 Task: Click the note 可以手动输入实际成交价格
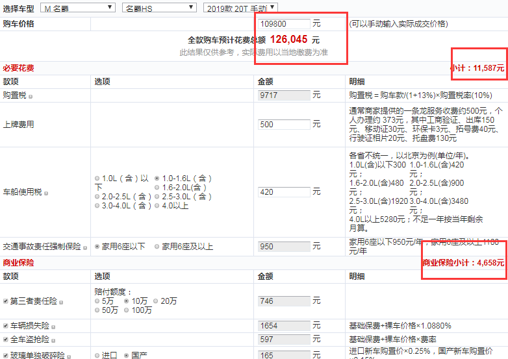[398, 24]
